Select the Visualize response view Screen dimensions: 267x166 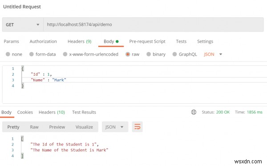84,127
